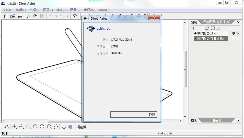Screen dimensions: 244x138
Task: Open the 编辑(E) menu
Action: [x=21, y=10]
